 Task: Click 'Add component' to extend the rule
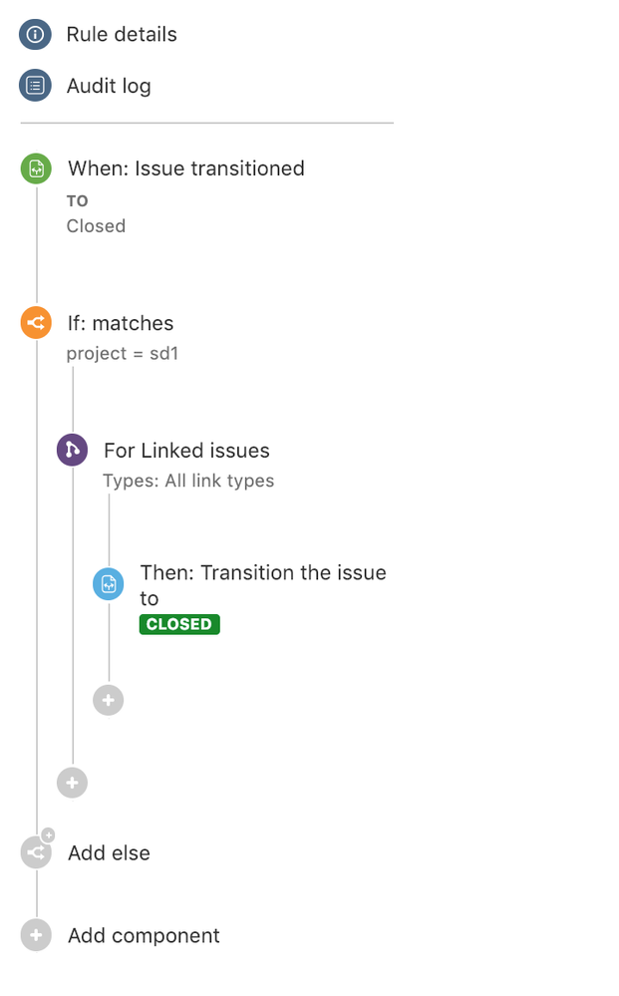[143, 935]
